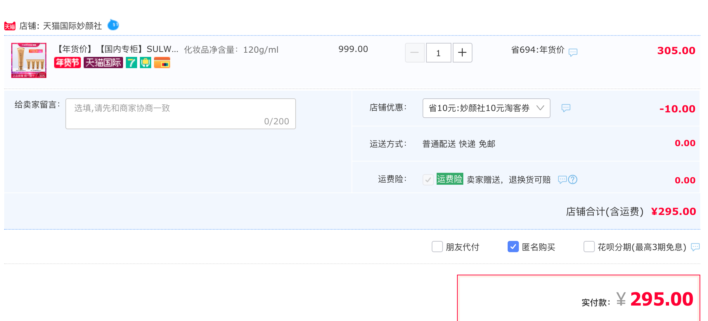Click the item subtotal 305.00

coord(676,51)
